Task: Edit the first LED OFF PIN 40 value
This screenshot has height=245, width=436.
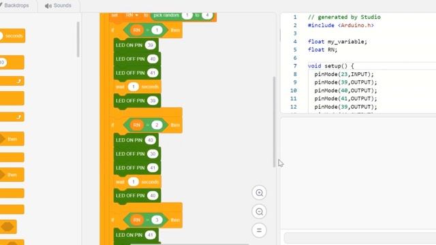Action: point(153,59)
